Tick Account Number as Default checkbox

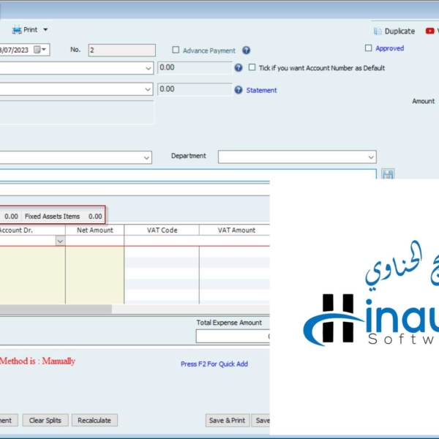tap(252, 68)
